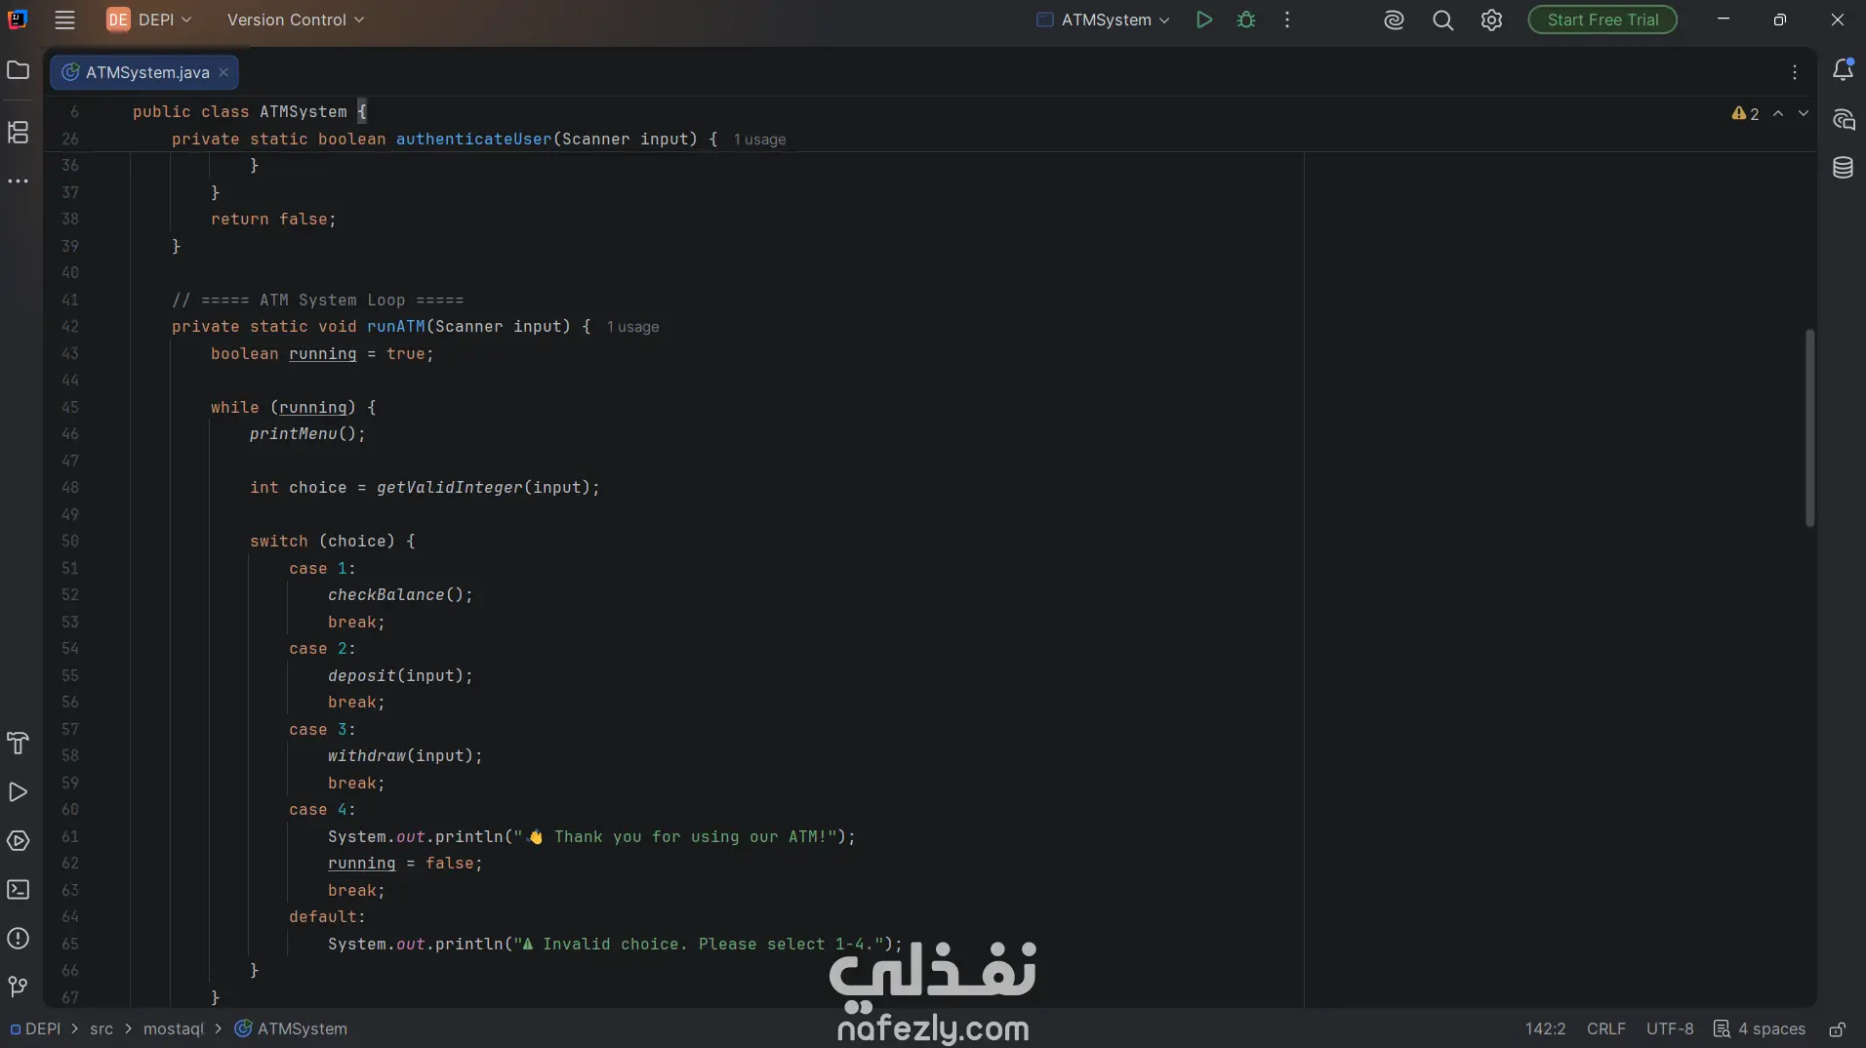Viewport: 1866px width, 1048px height.
Task: Place cursor on printMenu() call
Action: point(307,434)
